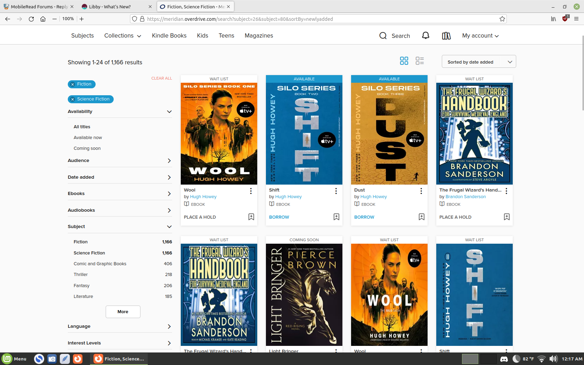Open the uBlock Origin extension icon
584x365 pixels.
(565, 19)
